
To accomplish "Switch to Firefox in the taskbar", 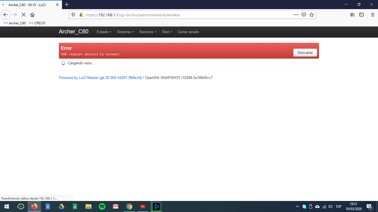I will point(34,206).
